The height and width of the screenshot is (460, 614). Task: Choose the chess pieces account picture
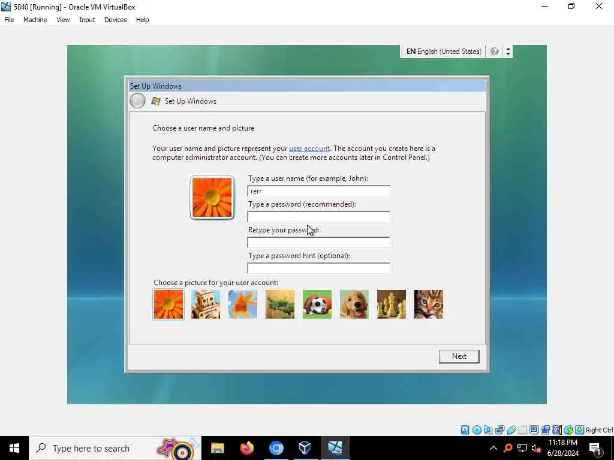[392, 304]
